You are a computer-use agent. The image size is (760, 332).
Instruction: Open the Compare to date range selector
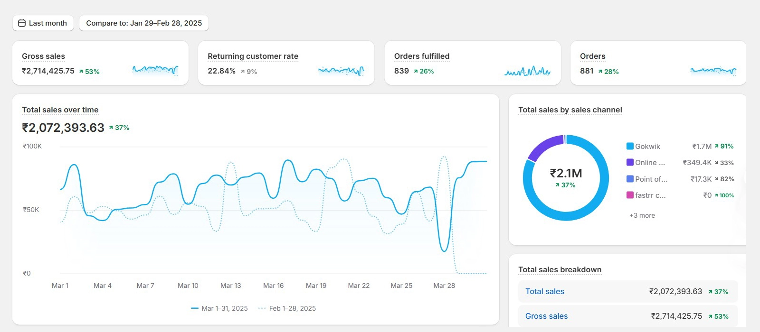[x=143, y=23]
